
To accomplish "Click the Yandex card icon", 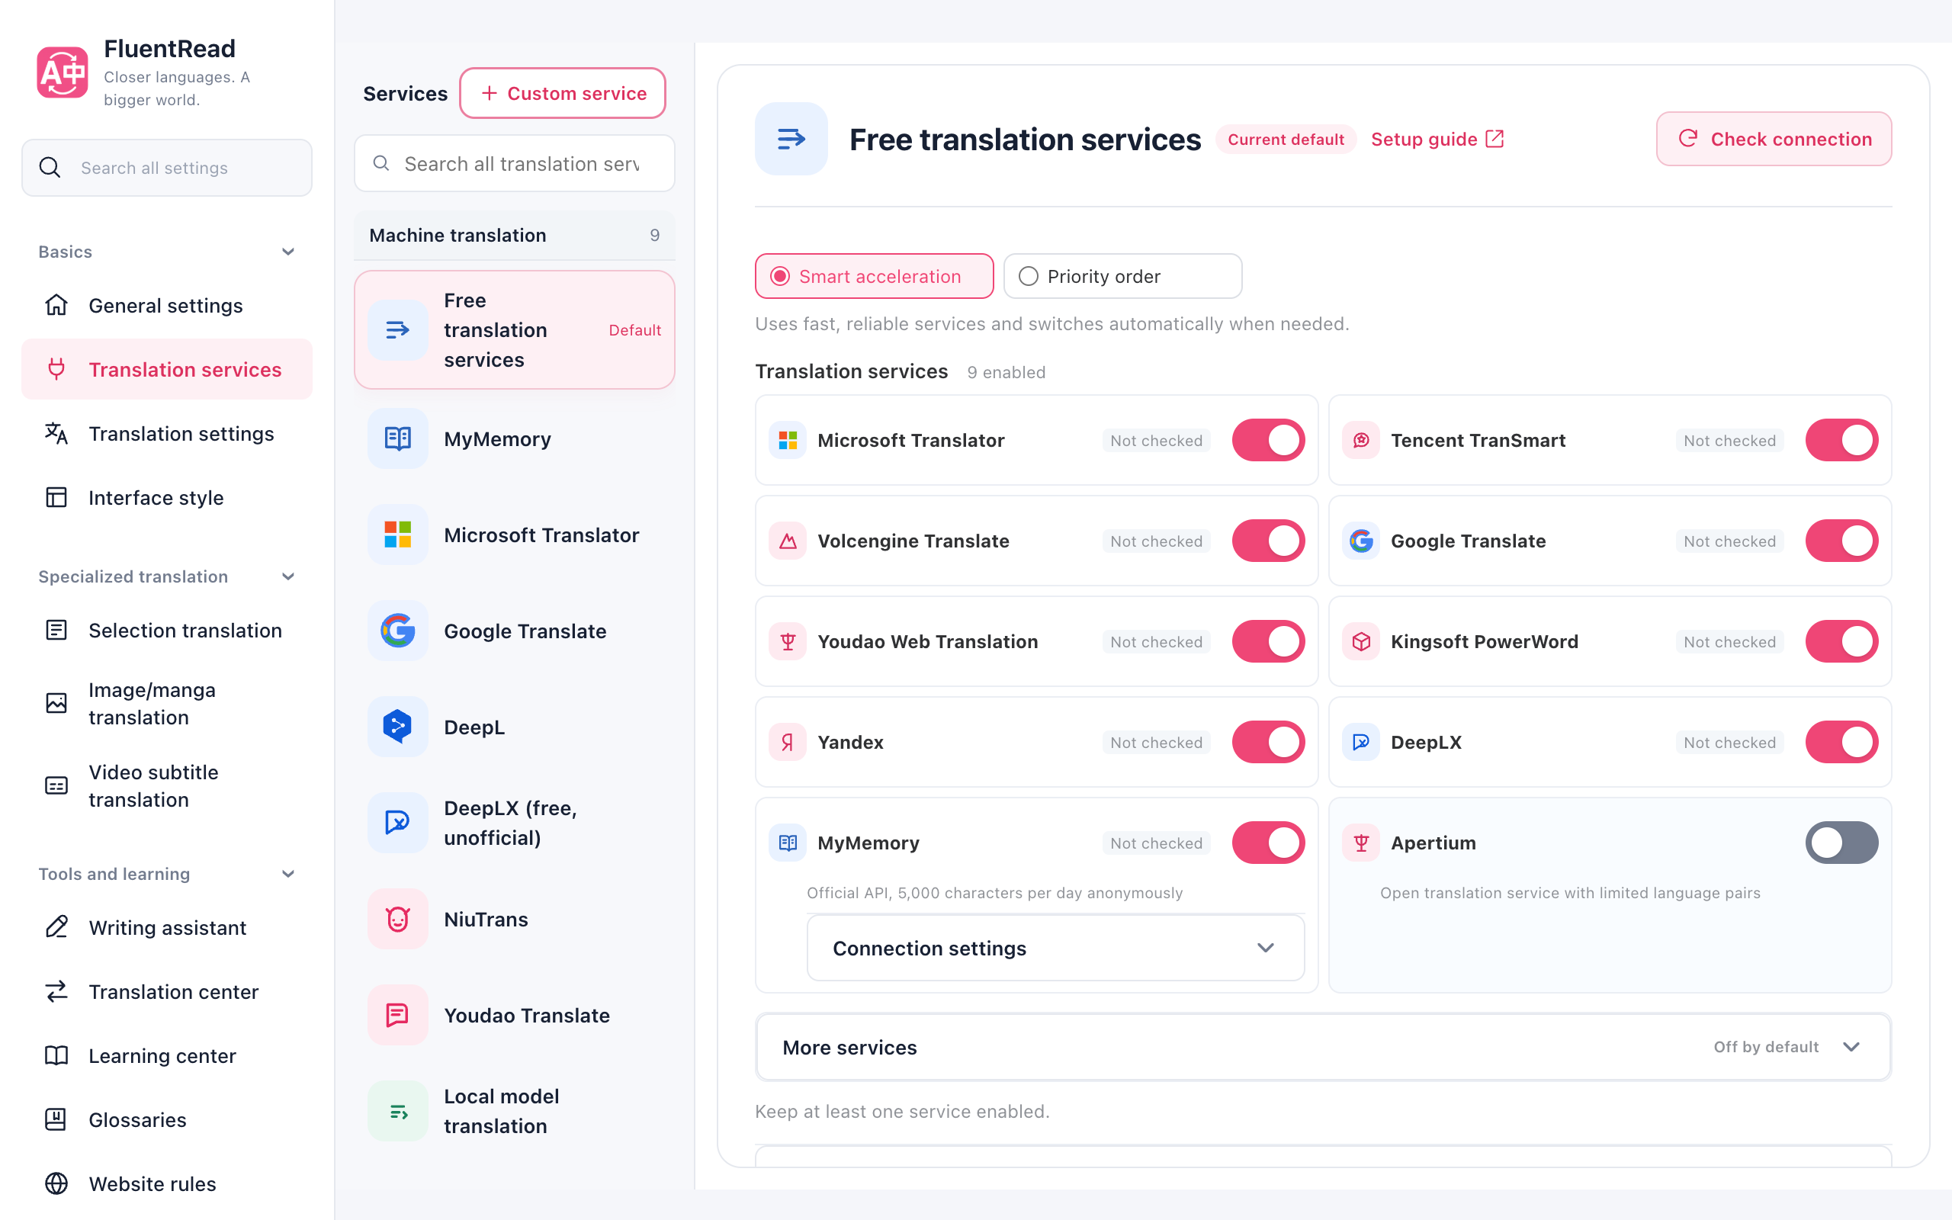I will (x=787, y=741).
